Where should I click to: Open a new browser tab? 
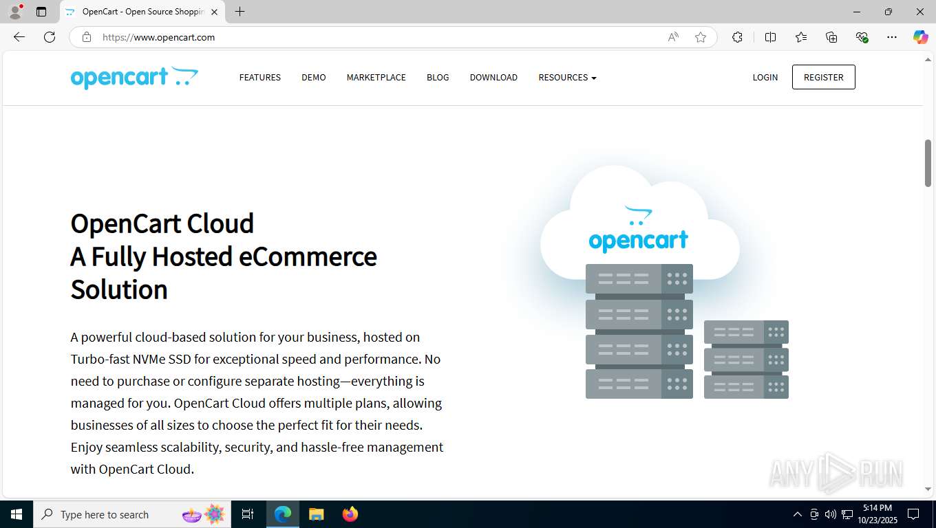(x=240, y=12)
